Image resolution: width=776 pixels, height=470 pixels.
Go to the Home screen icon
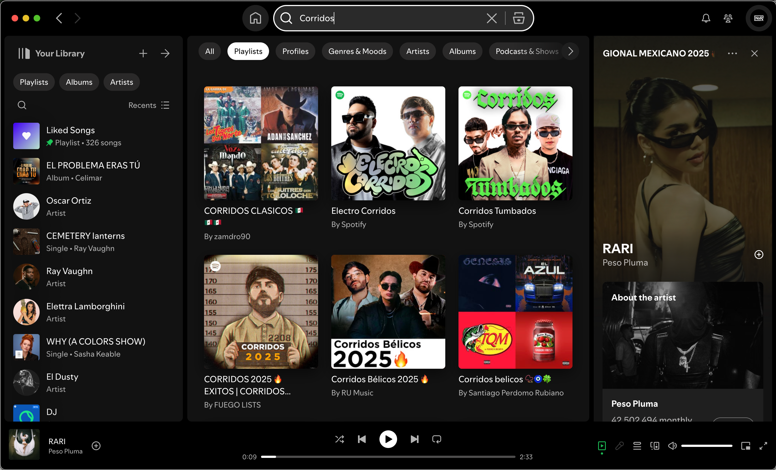pyautogui.click(x=256, y=18)
